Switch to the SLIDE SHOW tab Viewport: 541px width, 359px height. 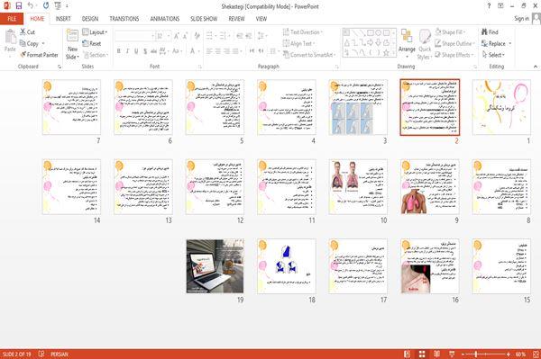(204, 19)
